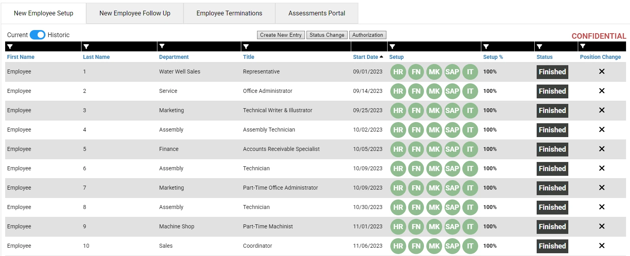This screenshot has height=256, width=630.
Task: Click the 11/06/2023 start date cell
Action: (368, 246)
